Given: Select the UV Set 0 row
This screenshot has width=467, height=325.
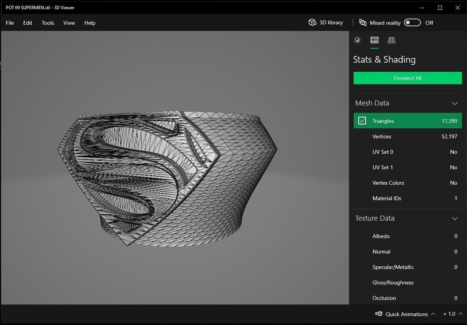Looking at the screenshot, I should point(407,152).
